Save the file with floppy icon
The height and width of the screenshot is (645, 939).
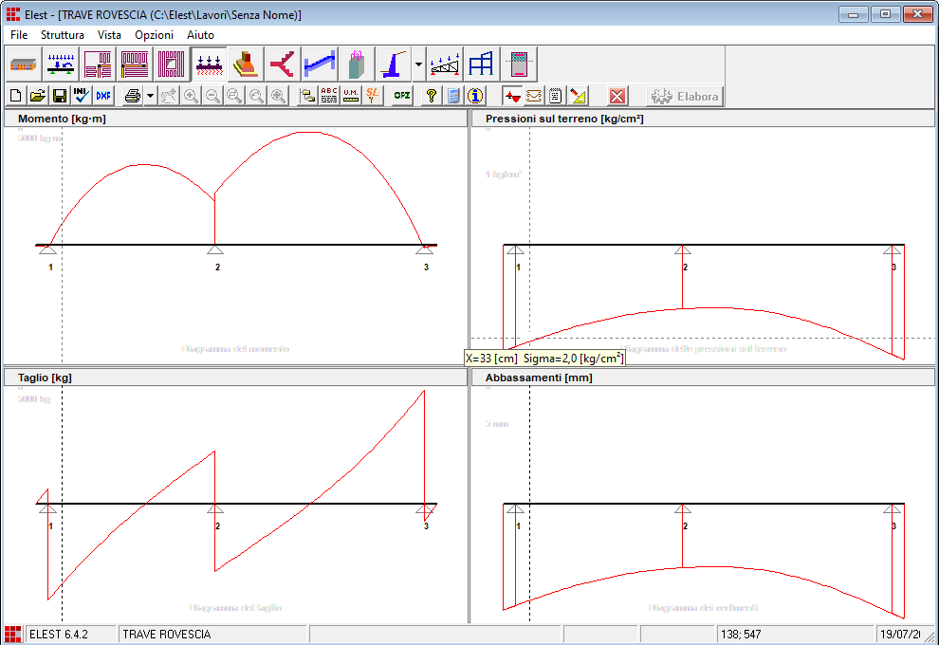tap(59, 96)
